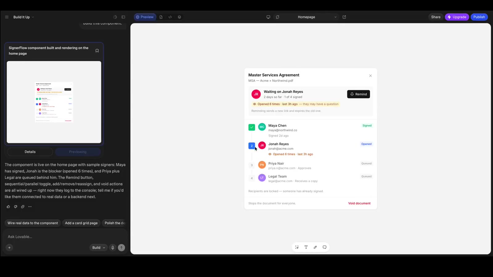The width and height of the screenshot is (493, 277).
Task: Open the history clock icon
Action: (115, 17)
